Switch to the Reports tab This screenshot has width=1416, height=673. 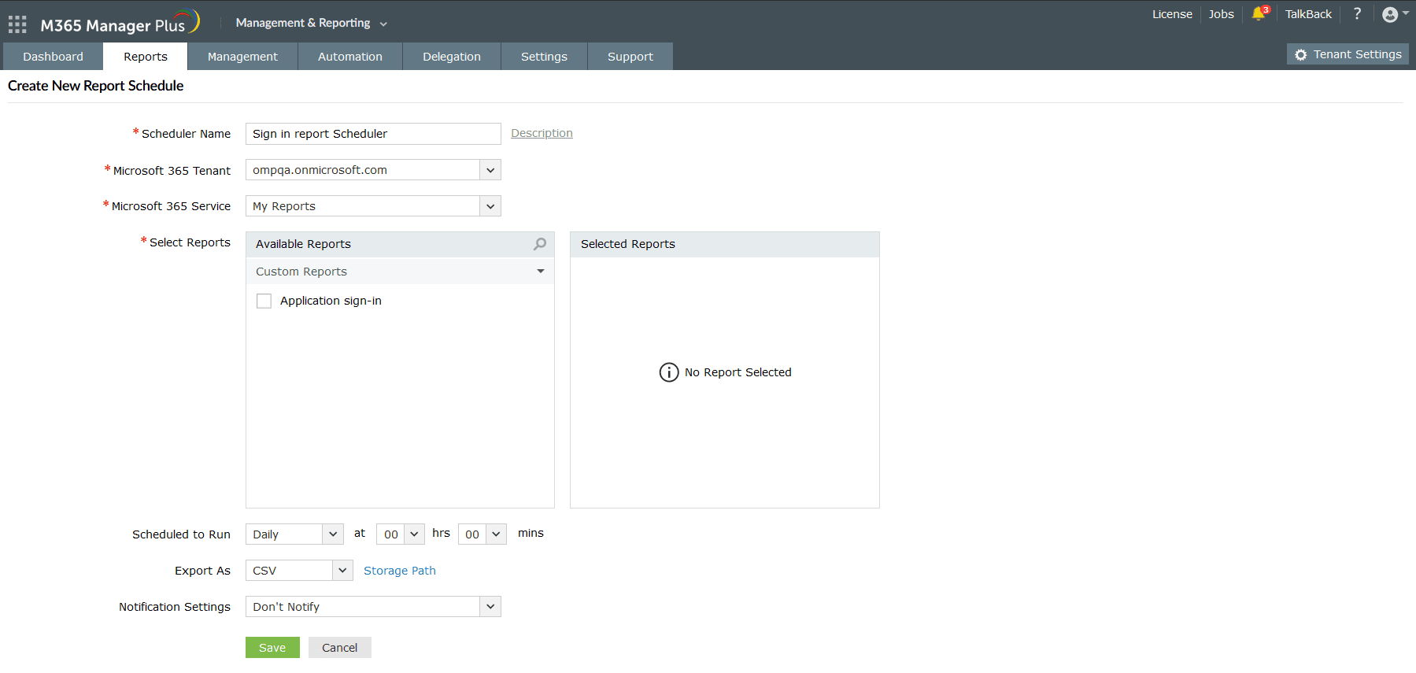pyautogui.click(x=146, y=57)
